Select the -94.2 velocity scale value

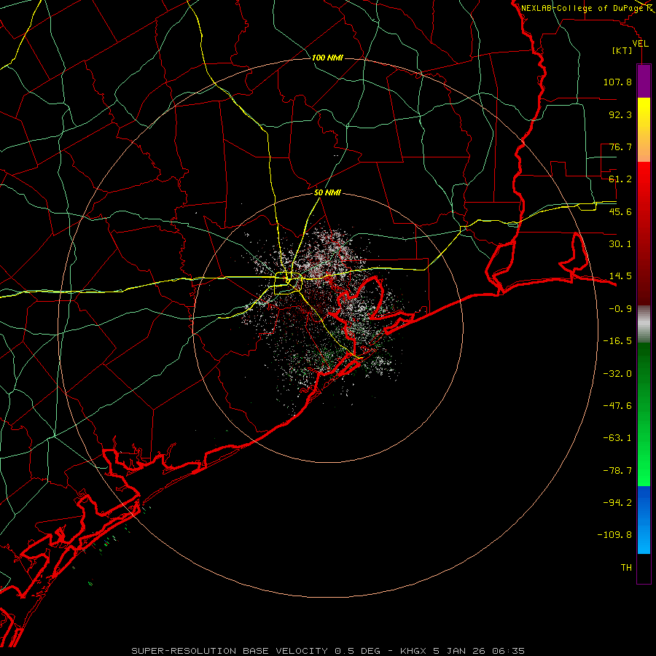point(617,502)
